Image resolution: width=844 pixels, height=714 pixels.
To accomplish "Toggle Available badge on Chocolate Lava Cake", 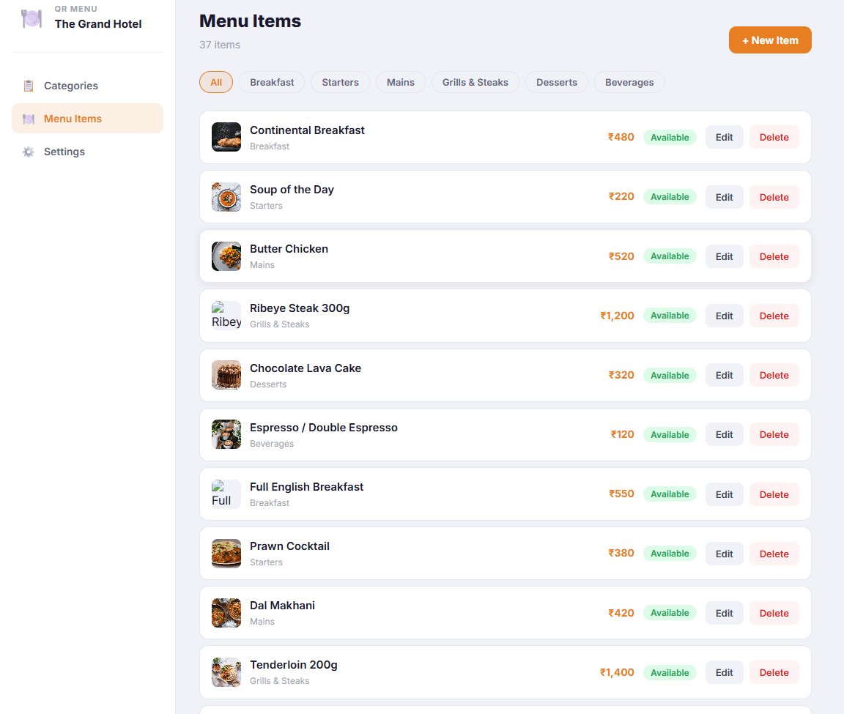I will coord(670,375).
